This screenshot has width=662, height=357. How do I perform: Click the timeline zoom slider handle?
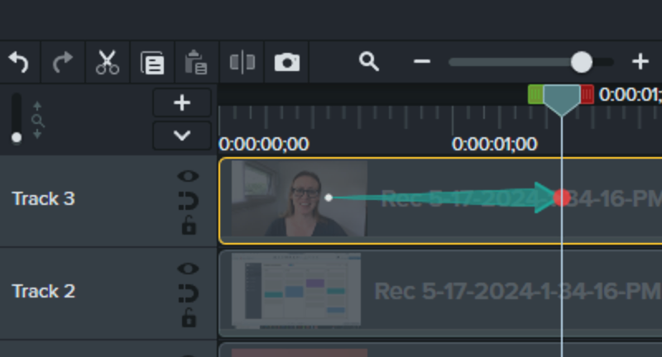coord(582,62)
